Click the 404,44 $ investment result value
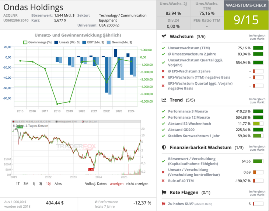This screenshot has width=269, height=211. tap(55, 203)
